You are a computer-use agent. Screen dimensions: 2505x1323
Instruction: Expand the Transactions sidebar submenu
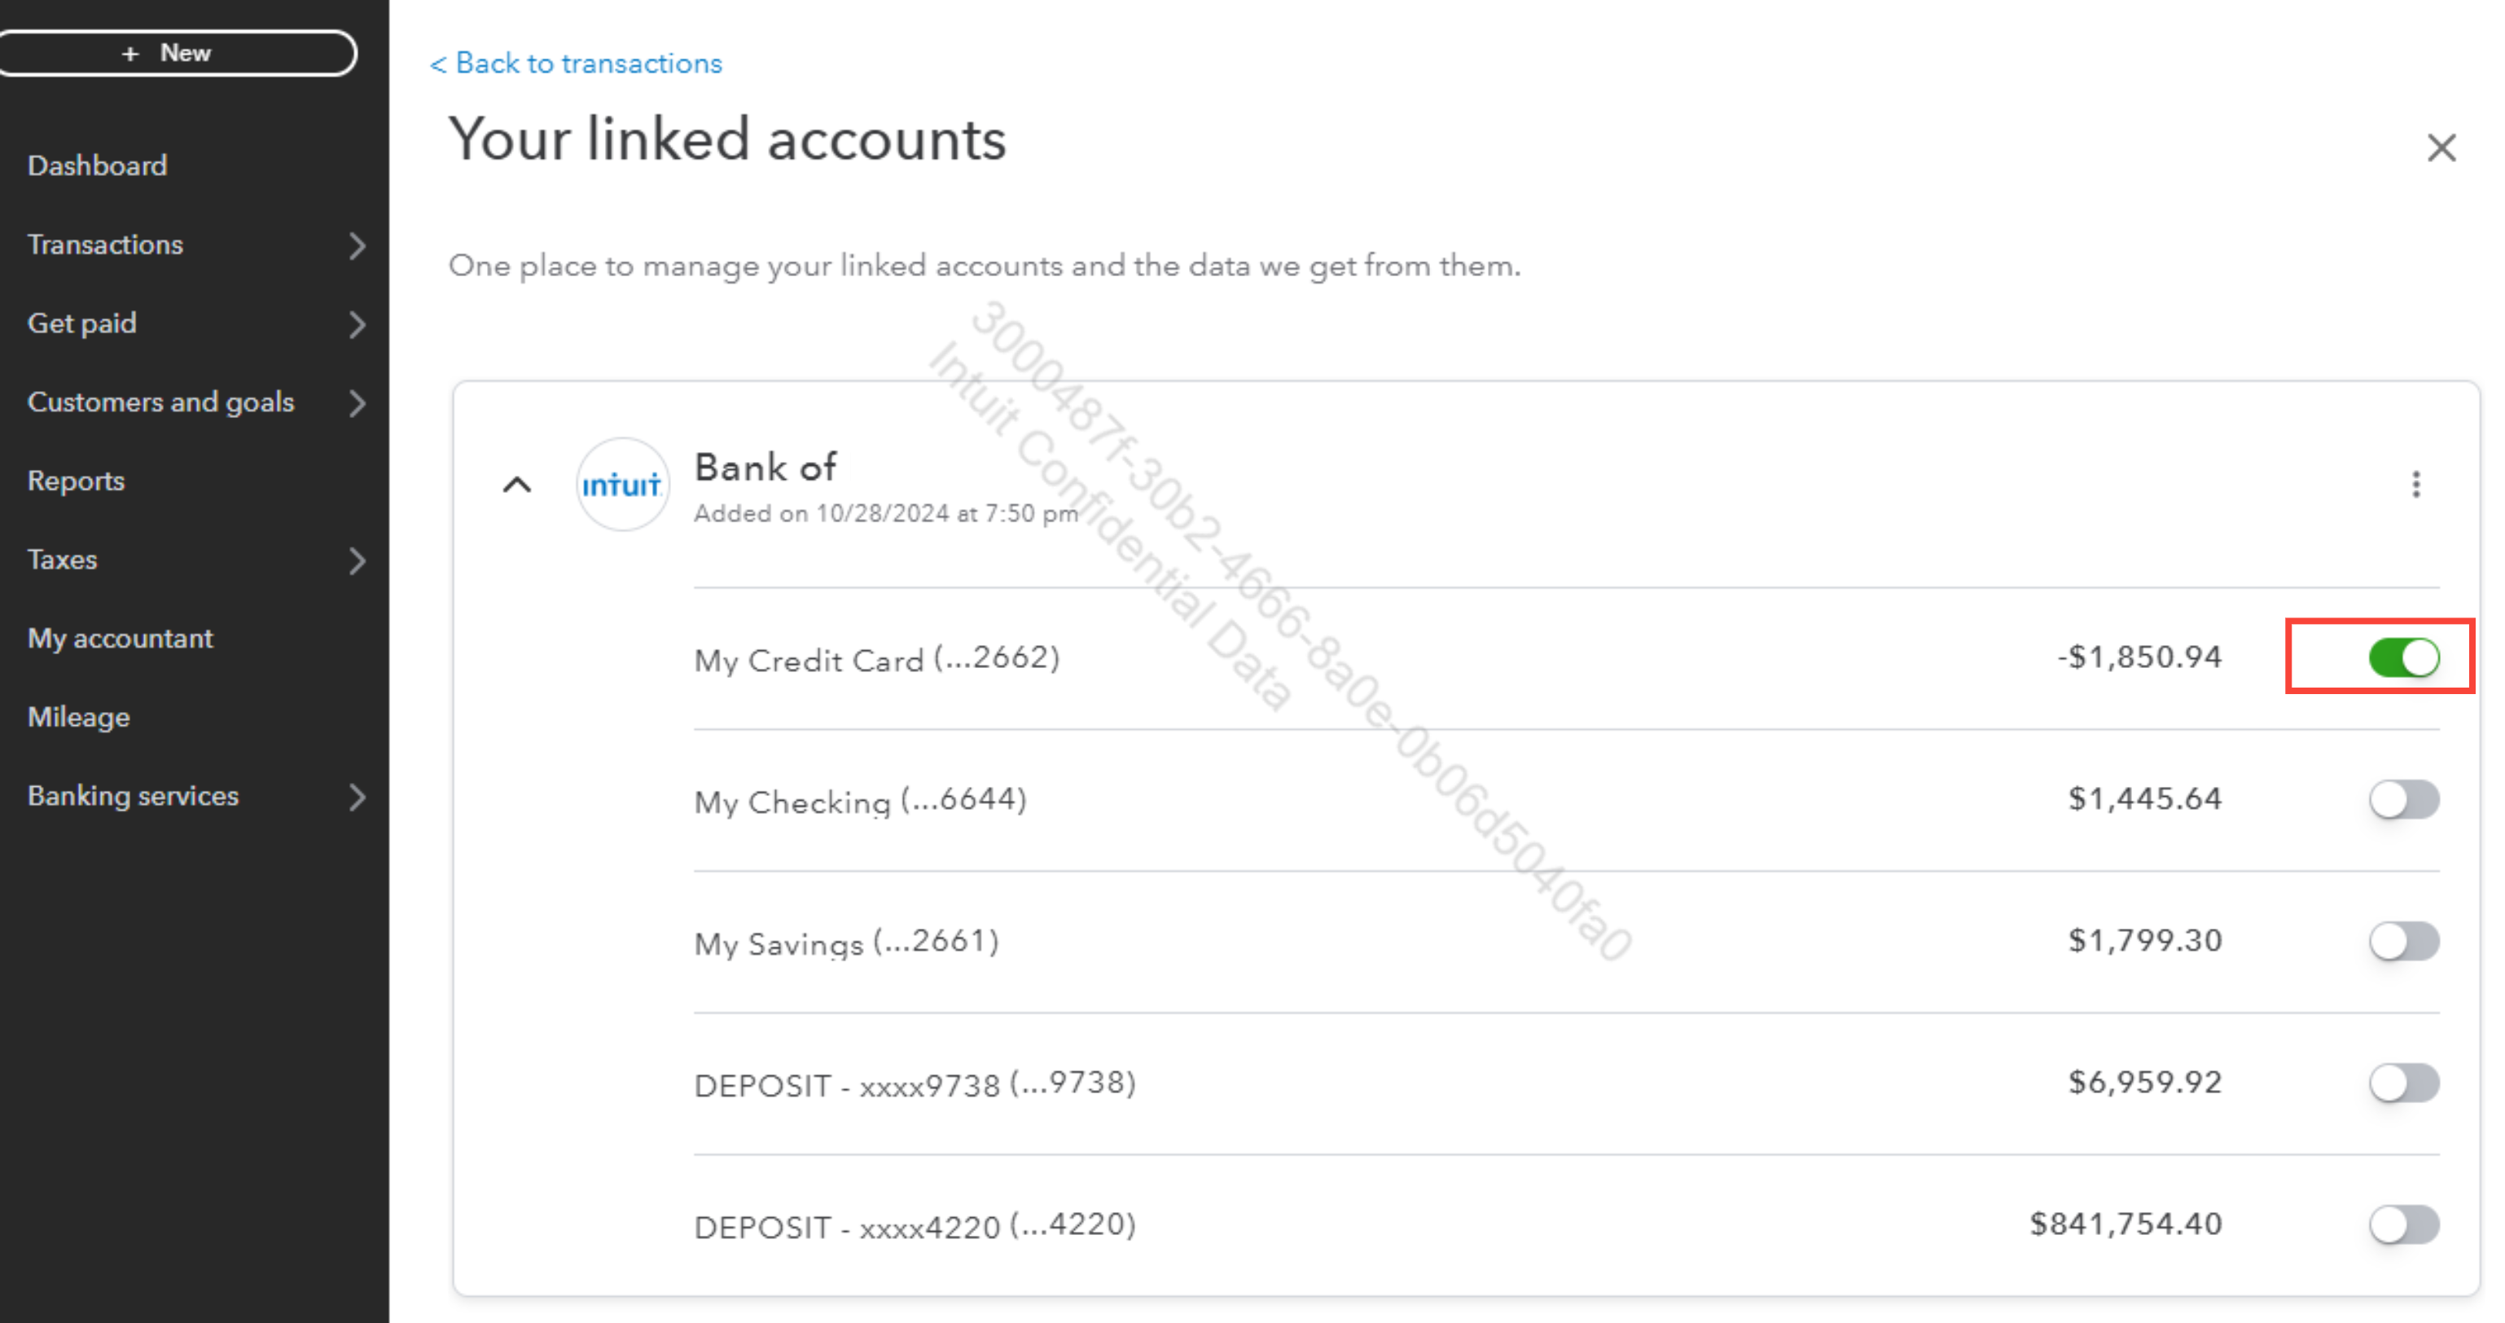click(x=357, y=245)
